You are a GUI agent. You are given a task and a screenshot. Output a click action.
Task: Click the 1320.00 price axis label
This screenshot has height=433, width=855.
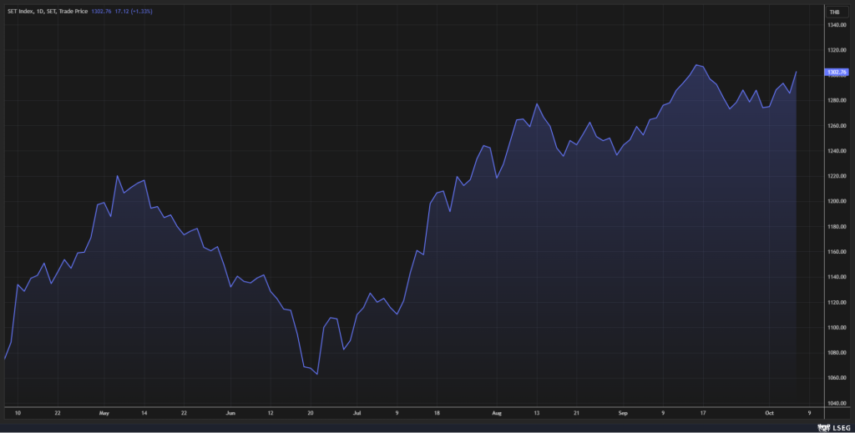click(836, 50)
